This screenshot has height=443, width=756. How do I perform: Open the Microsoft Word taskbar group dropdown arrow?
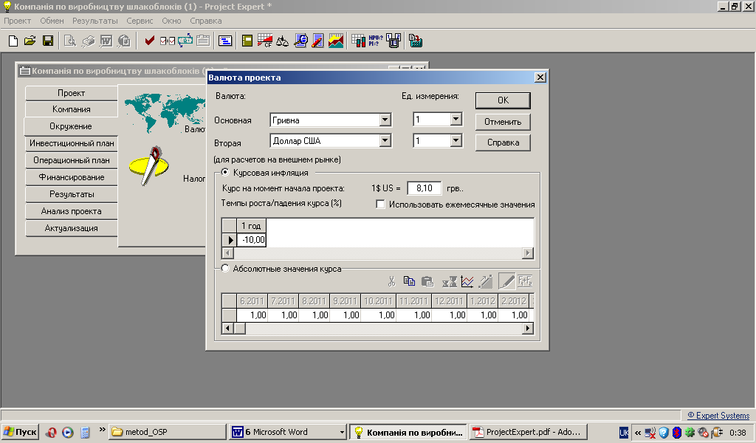(342, 433)
